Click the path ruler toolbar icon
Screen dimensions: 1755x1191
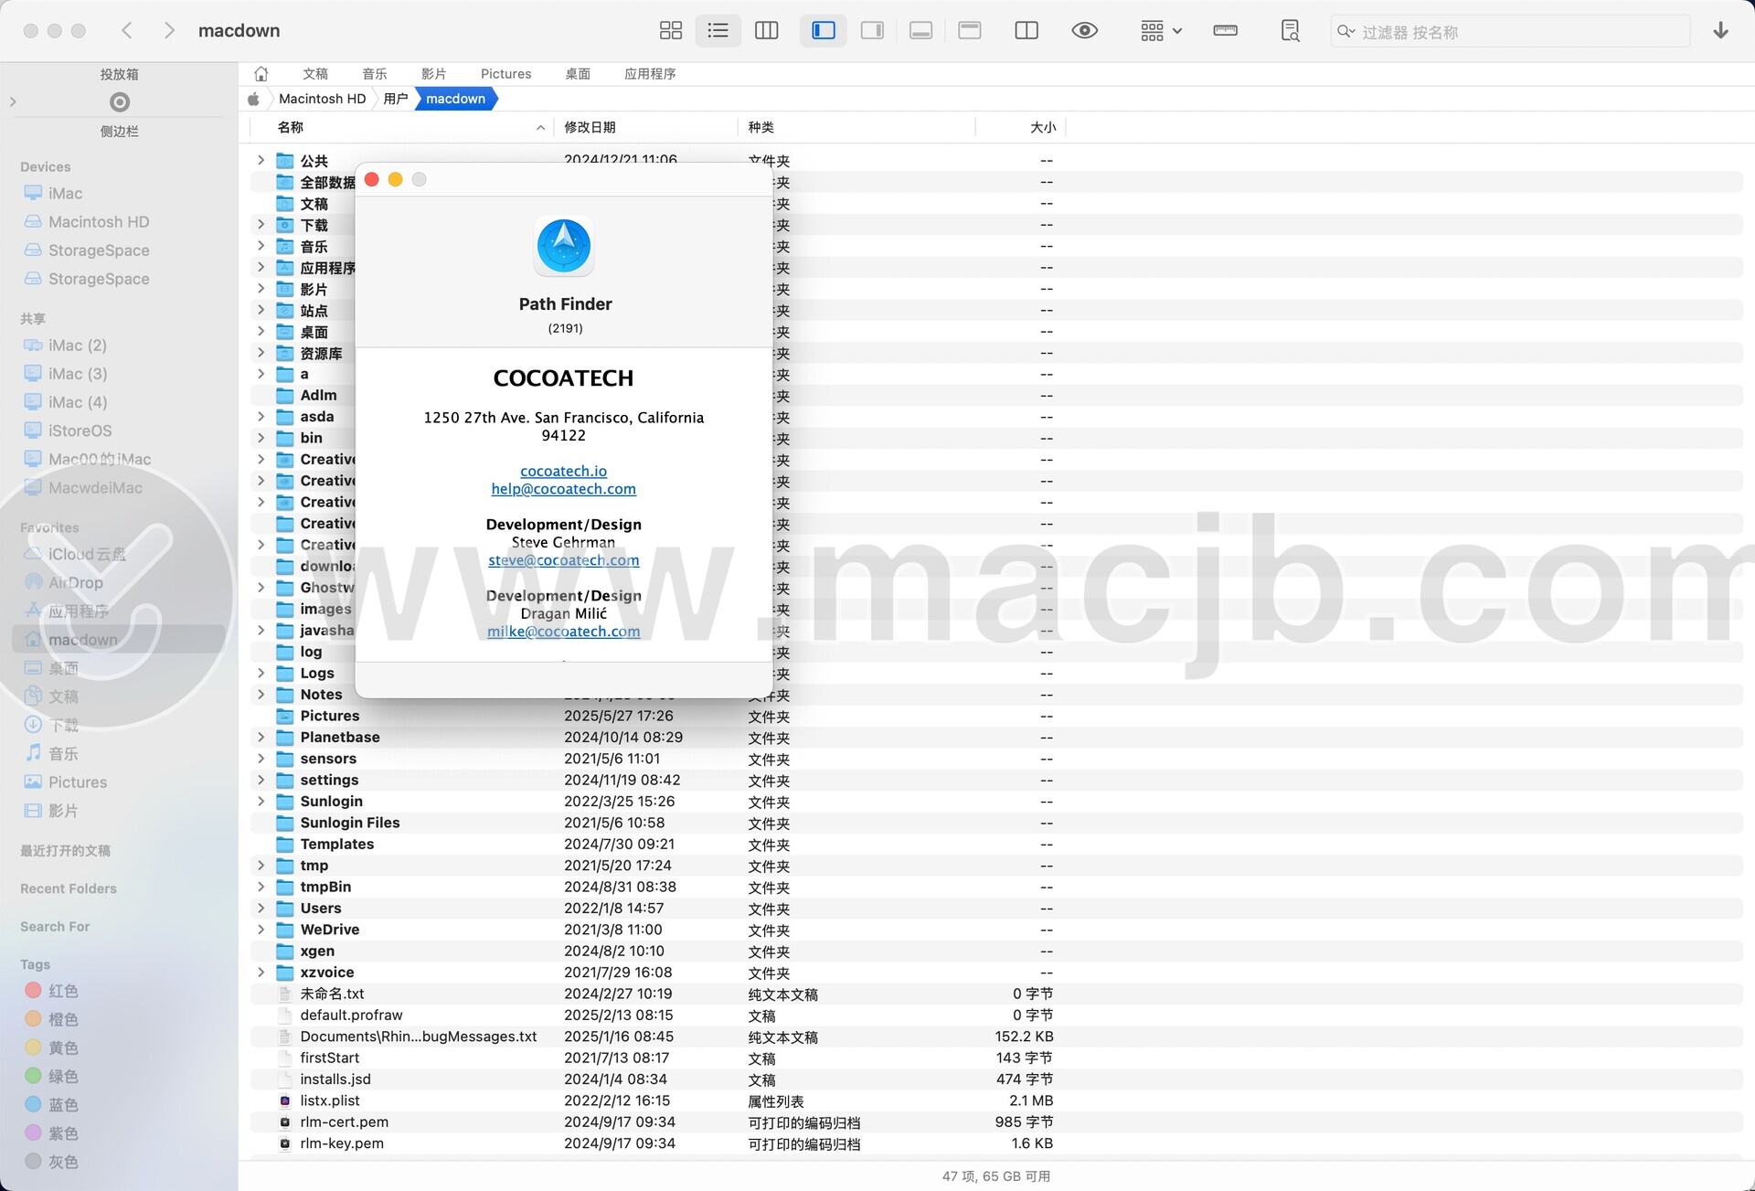pos(1225,30)
